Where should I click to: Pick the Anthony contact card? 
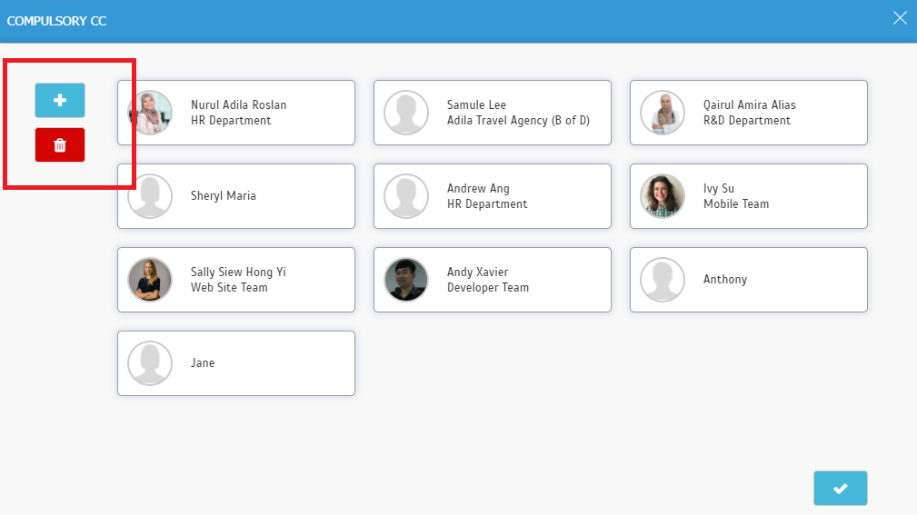coord(749,280)
